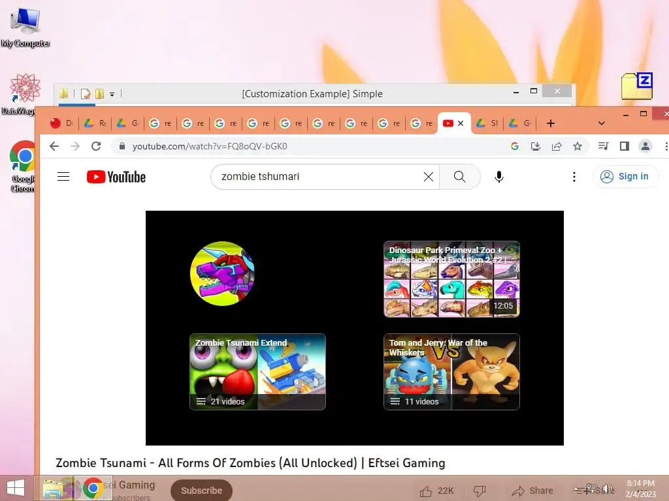Viewport: 669px width, 501px height.
Task: Click the address bar URL youtube.com/watch
Action: pyautogui.click(x=210, y=147)
